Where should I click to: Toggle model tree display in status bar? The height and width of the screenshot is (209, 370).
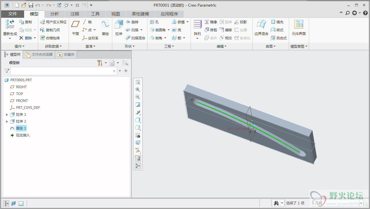[7, 204]
